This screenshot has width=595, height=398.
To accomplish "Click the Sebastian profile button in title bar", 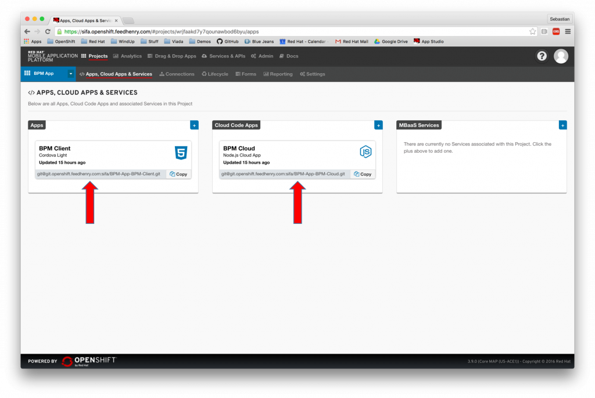I will pos(560,19).
